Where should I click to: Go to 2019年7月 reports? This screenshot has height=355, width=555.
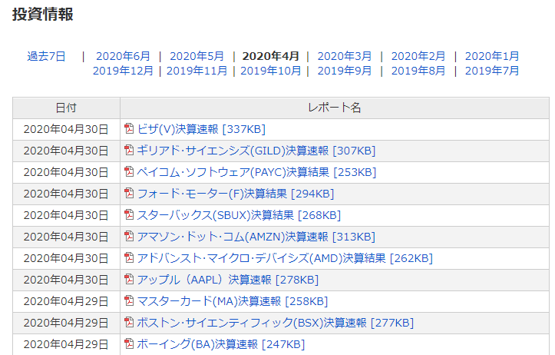(492, 71)
